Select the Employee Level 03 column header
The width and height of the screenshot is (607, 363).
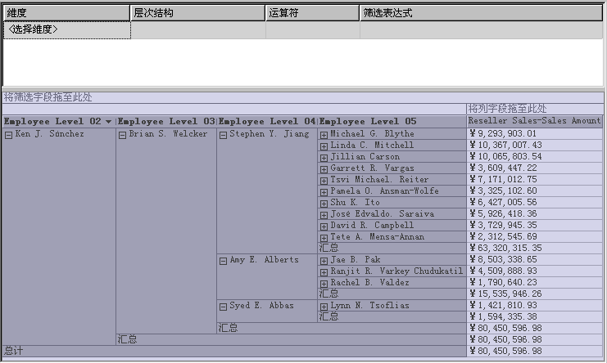coord(166,122)
